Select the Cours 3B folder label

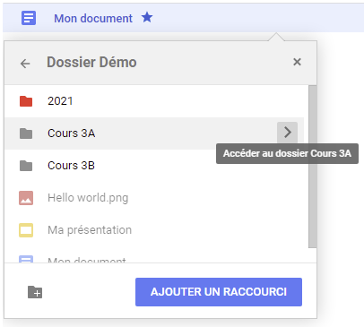point(71,166)
